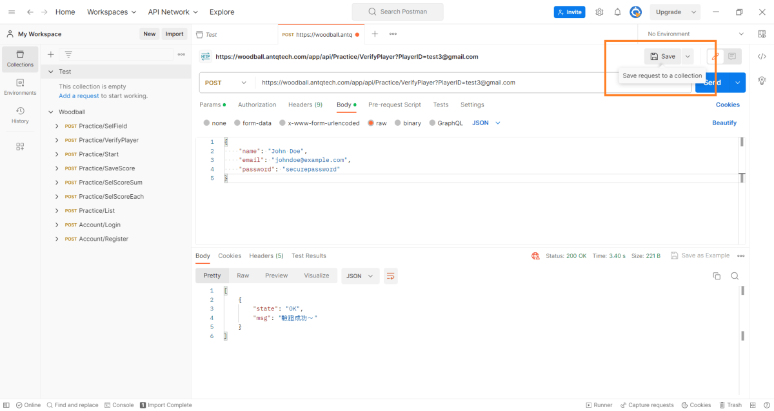
Task: Switch to the Authorization tab
Action: pyautogui.click(x=257, y=105)
